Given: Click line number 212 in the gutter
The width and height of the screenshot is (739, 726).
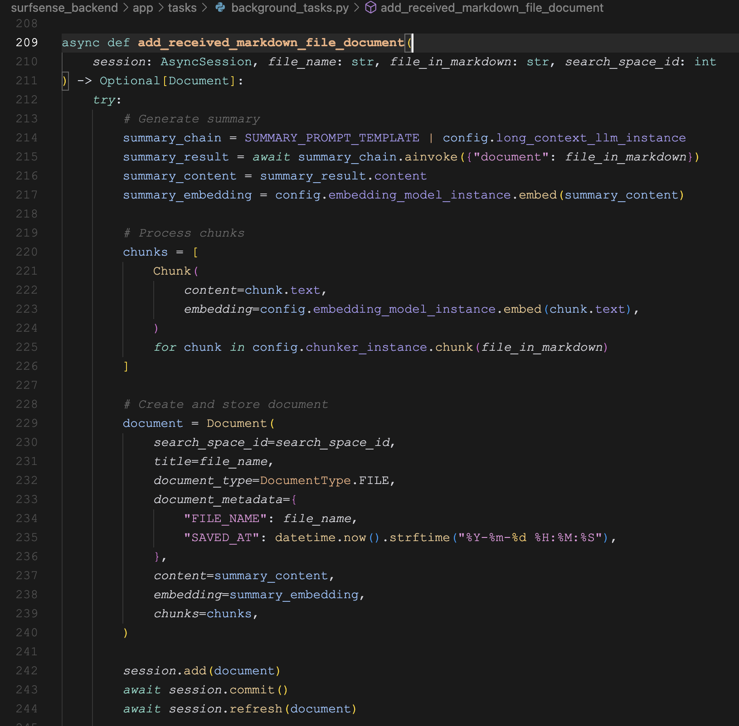Looking at the screenshot, I should click(x=27, y=100).
